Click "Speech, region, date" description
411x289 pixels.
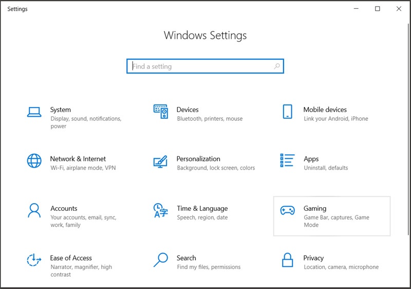[202, 218]
